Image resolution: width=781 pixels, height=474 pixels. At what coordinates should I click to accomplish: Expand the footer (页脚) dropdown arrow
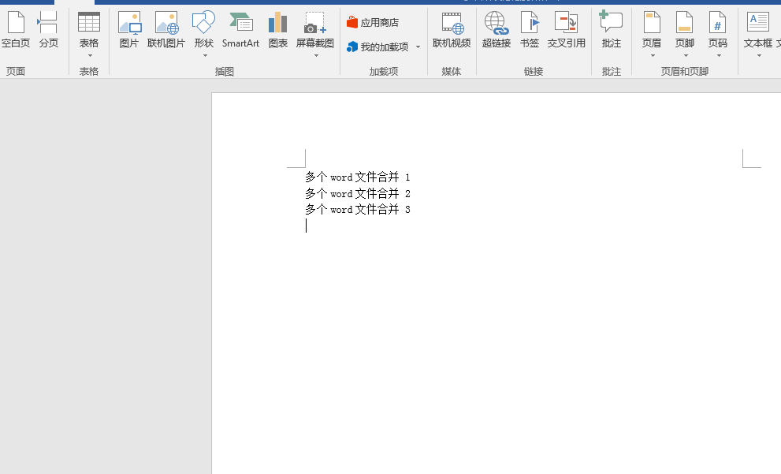click(x=686, y=56)
